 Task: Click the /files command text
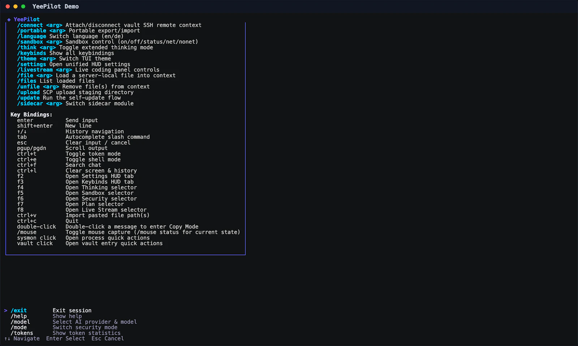pyautogui.click(x=27, y=81)
